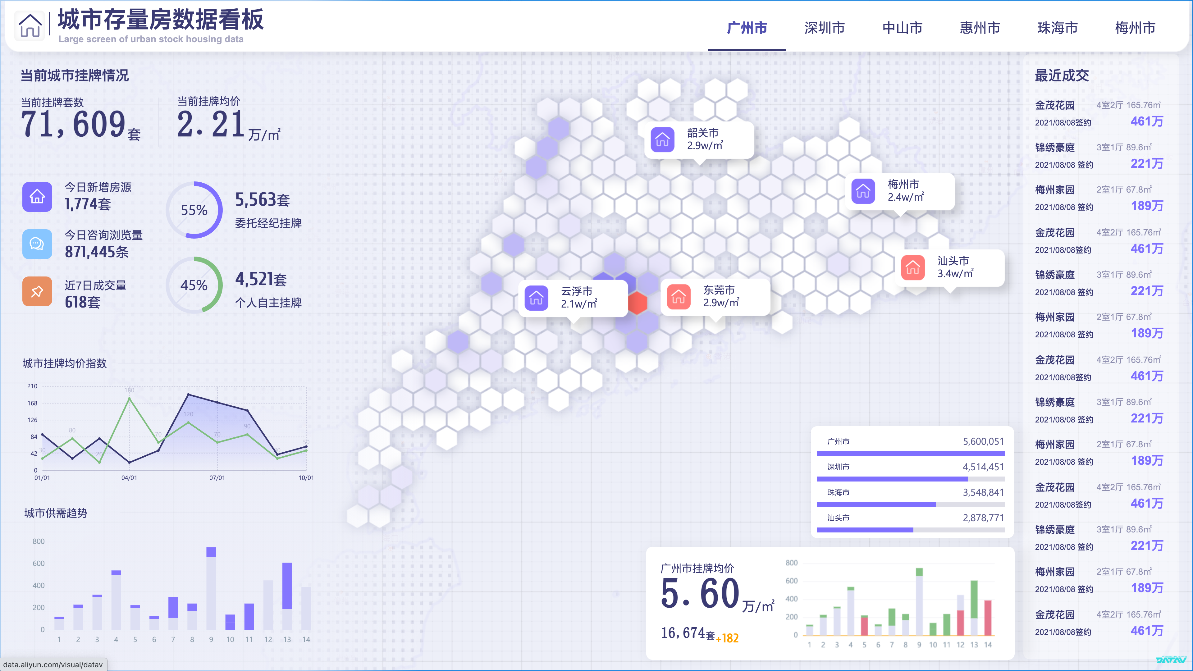This screenshot has width=1193, height=671.
Task: Open the 梅州市 tab in top navigation
Action: click(1135, 28)
